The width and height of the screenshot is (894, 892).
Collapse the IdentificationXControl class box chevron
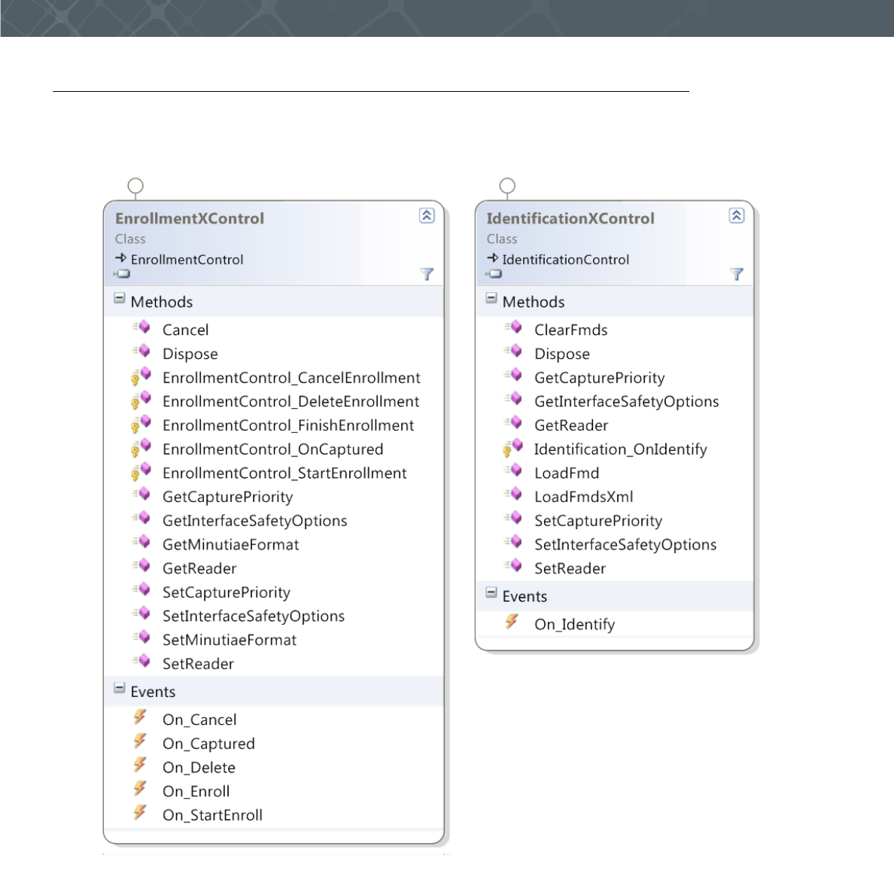tap(737, 216)
